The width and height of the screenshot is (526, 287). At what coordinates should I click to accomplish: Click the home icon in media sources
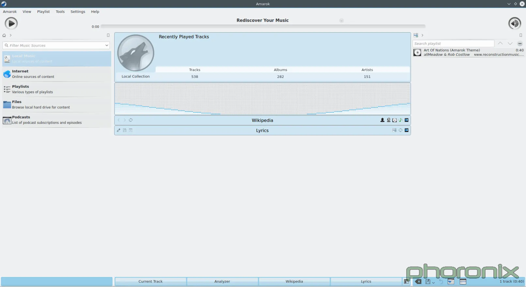pyautogui.click(x=4, y=36)
